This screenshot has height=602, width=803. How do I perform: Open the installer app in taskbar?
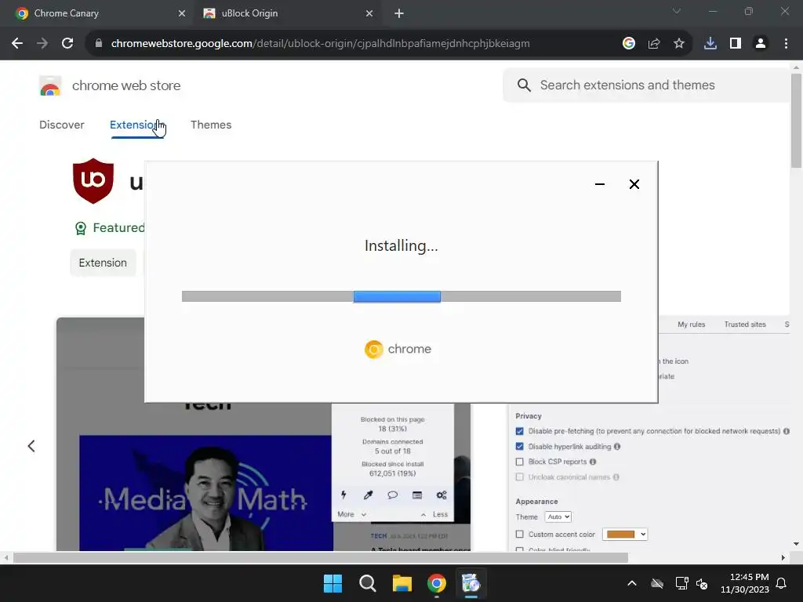click(471, 583)
